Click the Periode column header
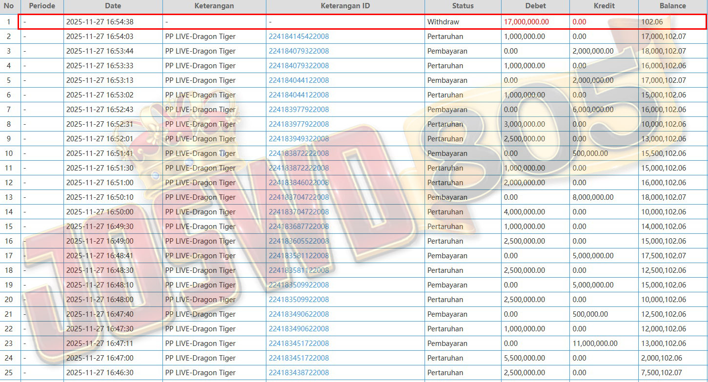This screenshot has width=708, height=382. coord(42,6)
